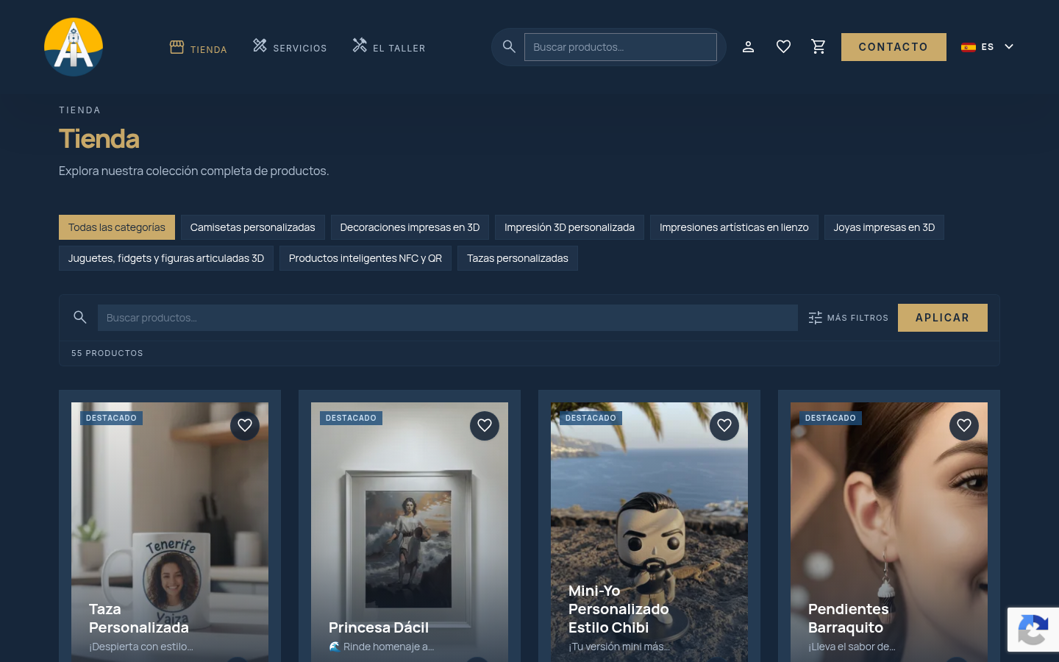Filter by Tazas personalizadas
1059x662 pixels.
point(518,258)
